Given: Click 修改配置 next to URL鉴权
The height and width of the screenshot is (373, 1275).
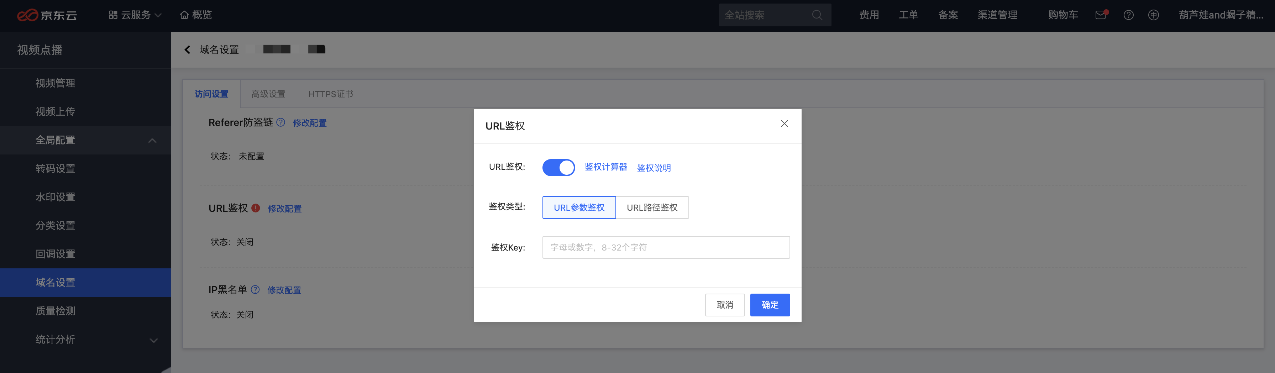Looking at the screenshot, I should click(285, 209).
